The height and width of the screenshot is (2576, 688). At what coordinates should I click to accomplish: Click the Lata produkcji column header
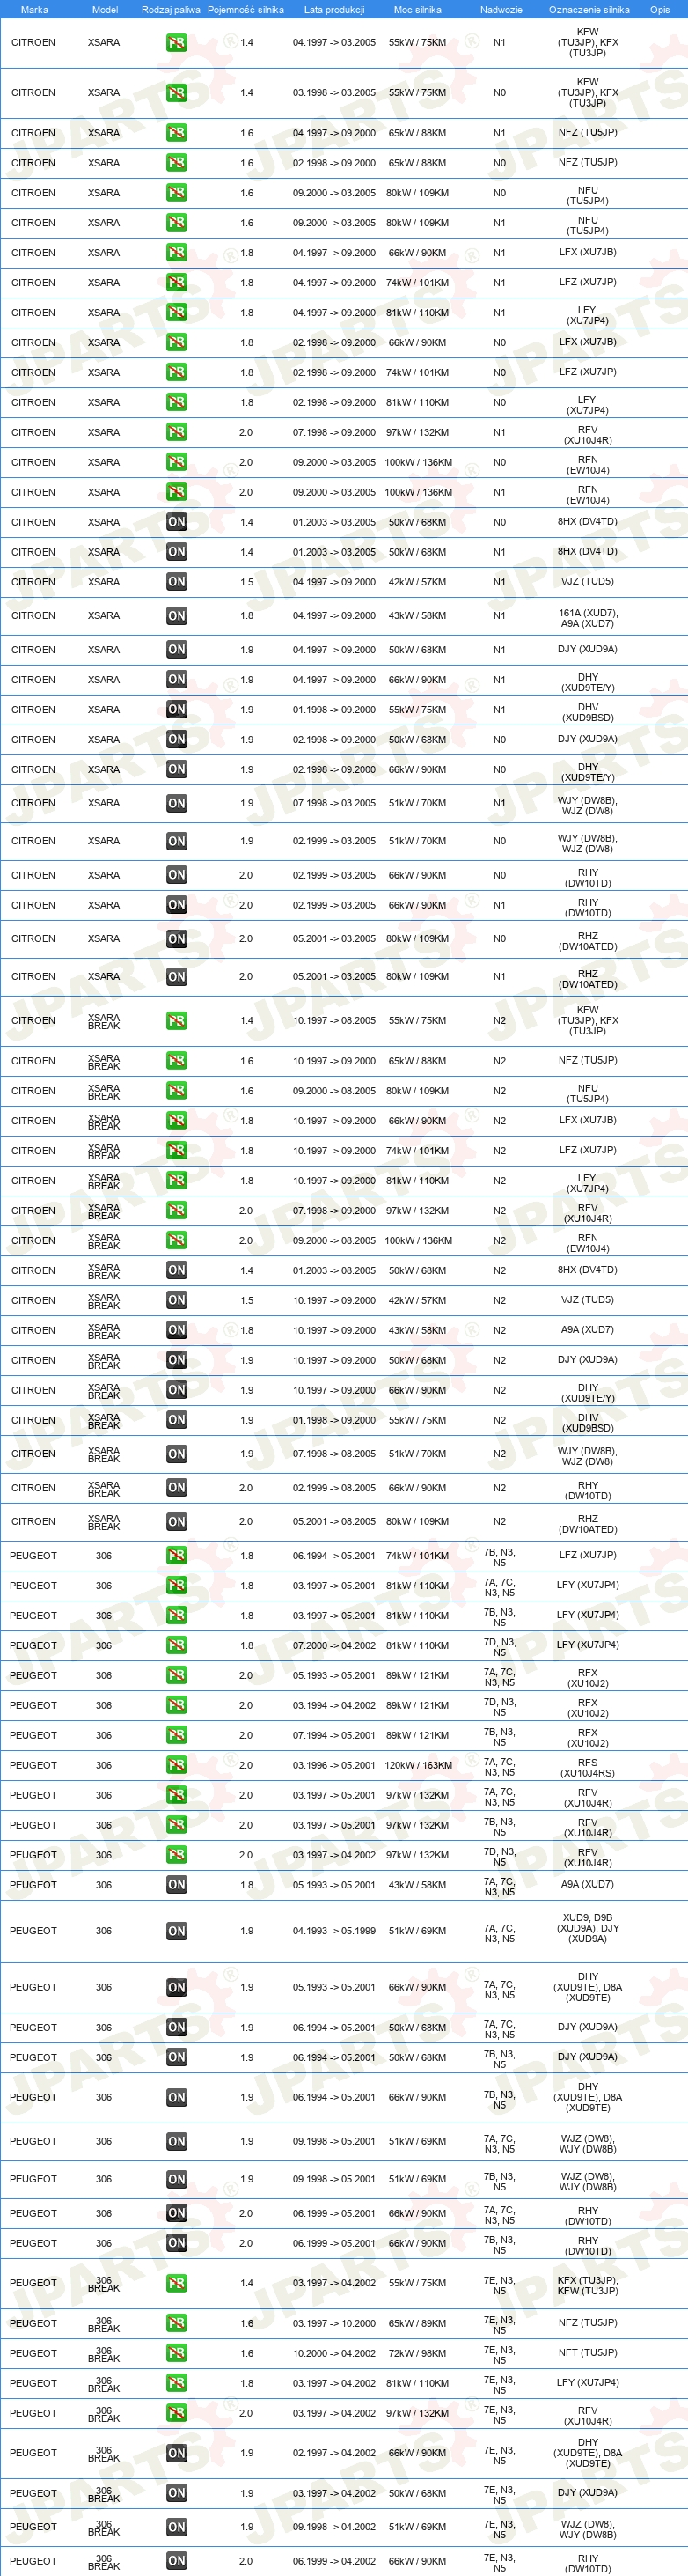click(334, 10)
